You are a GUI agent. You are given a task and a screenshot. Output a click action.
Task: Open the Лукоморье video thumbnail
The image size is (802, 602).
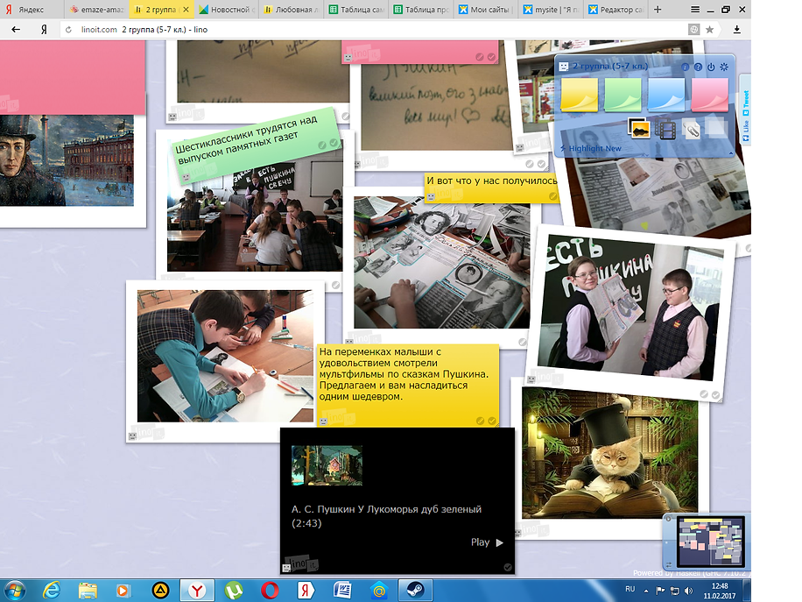pos(327,465)
